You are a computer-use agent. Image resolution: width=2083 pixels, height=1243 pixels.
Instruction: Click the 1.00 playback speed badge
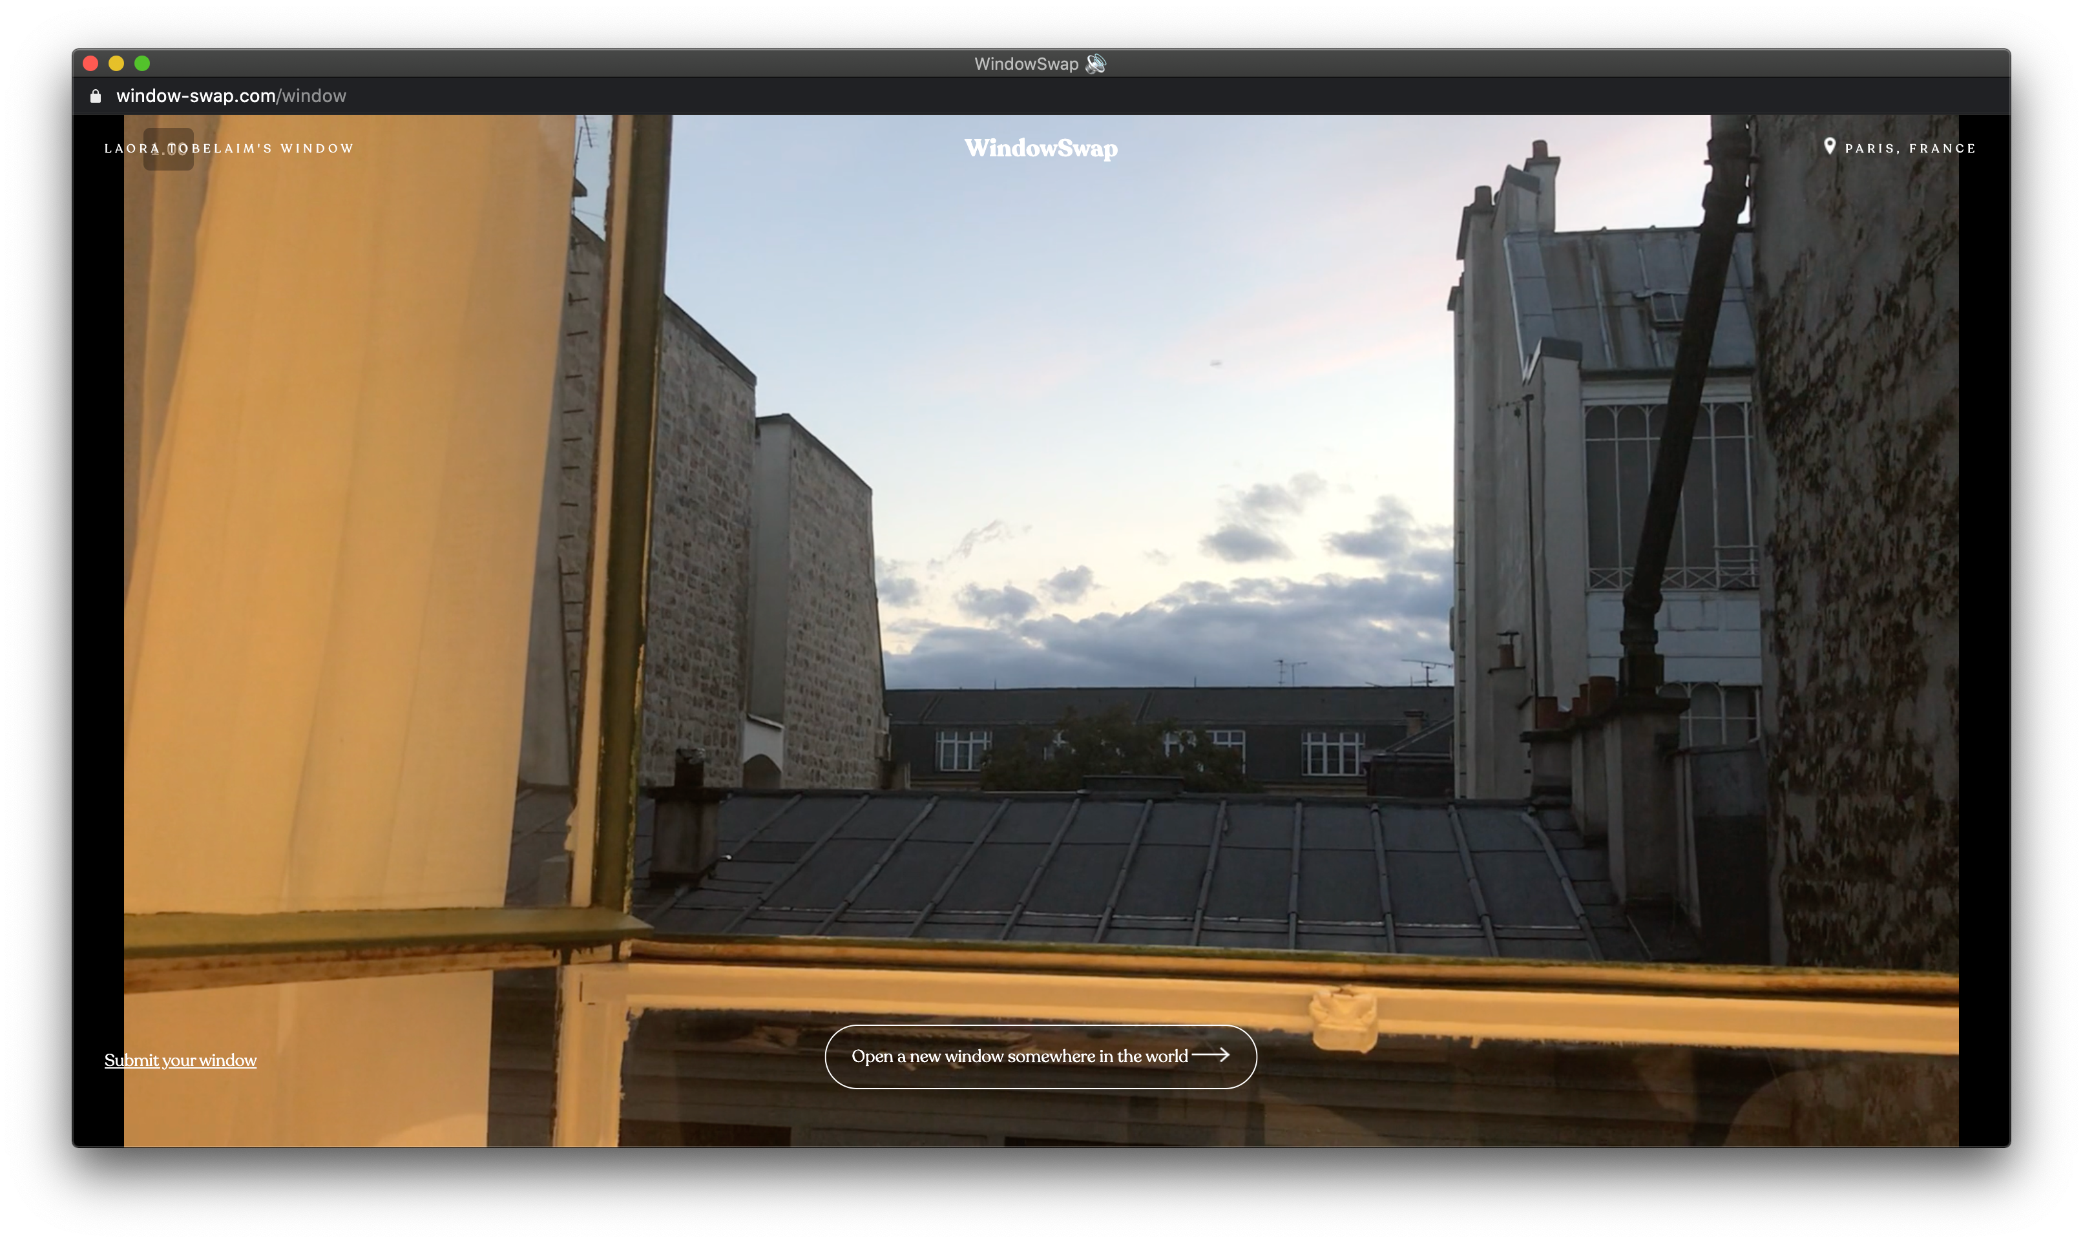pos(169,149)
